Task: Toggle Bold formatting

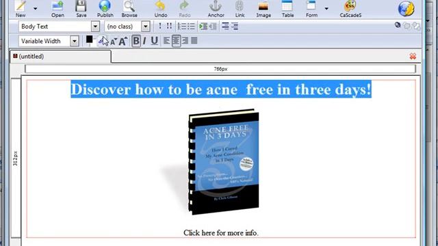Action: [136, 41]
